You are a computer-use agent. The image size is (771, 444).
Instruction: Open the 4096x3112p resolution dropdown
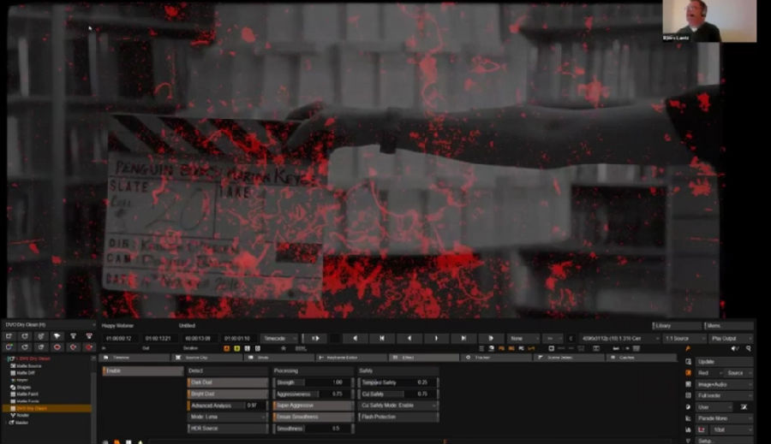[619, 339]
